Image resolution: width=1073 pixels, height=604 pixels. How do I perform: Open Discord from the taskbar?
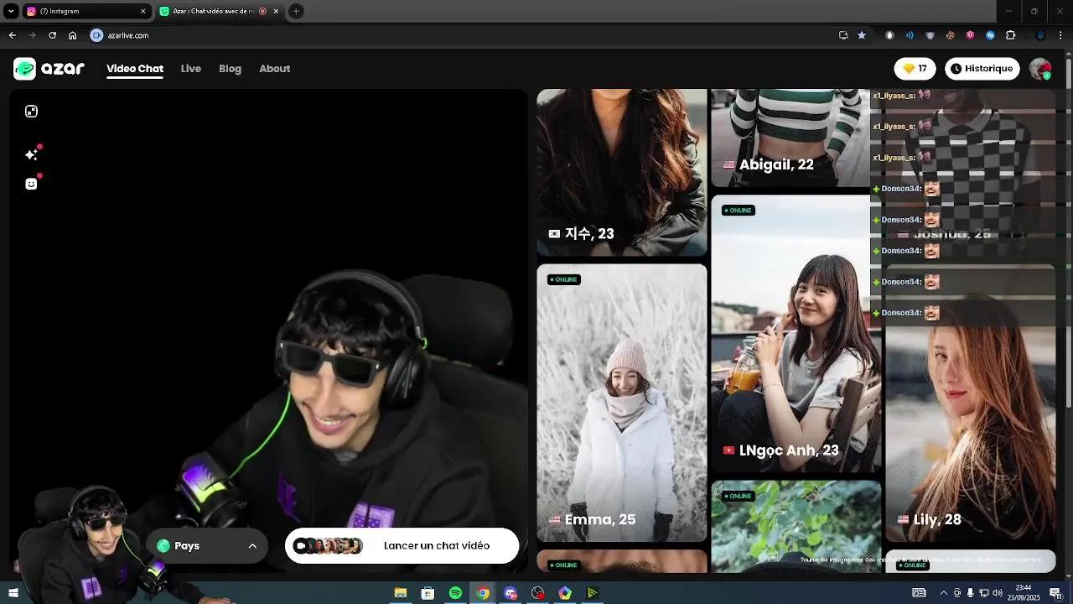click(511, 593)
